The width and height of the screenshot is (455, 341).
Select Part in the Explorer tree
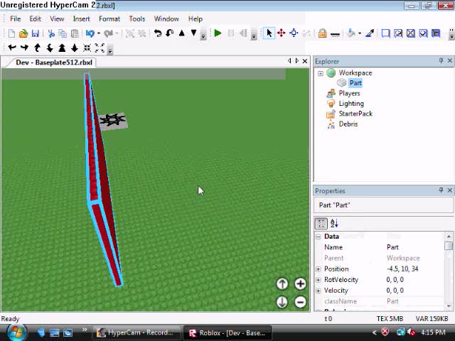click(x=355, y=83)
